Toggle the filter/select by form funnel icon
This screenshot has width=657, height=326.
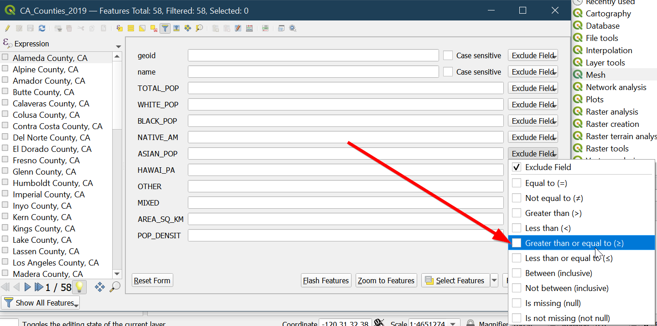(165, 28)
